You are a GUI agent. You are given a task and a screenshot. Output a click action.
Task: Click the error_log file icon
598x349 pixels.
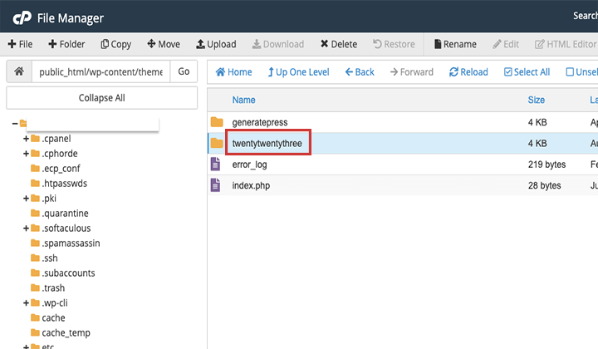[x=216, y=165]
